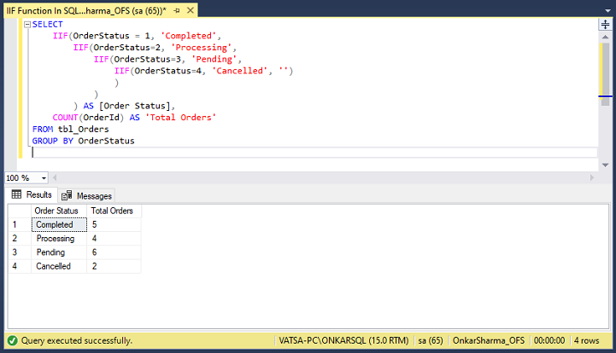Open the 100 % zoom dropdown
Image resolution: width=616 pixels, height=353 pixels.
44,178
